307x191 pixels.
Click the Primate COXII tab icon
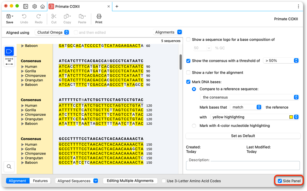[51, 6]
